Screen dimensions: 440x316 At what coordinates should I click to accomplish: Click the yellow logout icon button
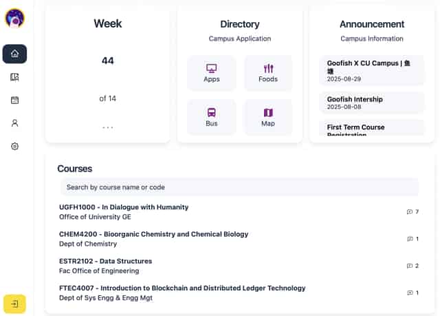click(14, 303)
